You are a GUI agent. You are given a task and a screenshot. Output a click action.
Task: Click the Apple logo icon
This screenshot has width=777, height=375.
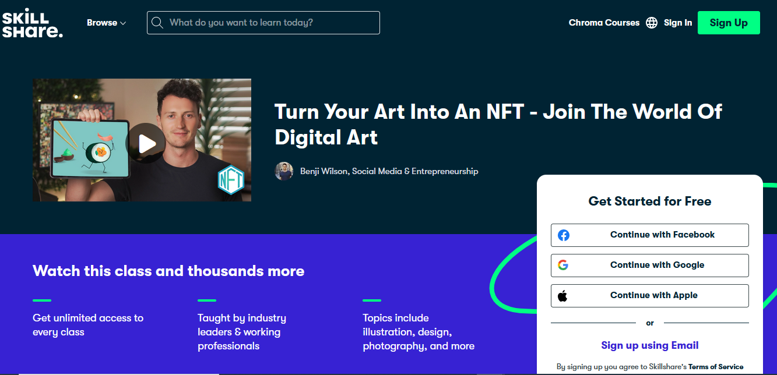tap(563, 296)
